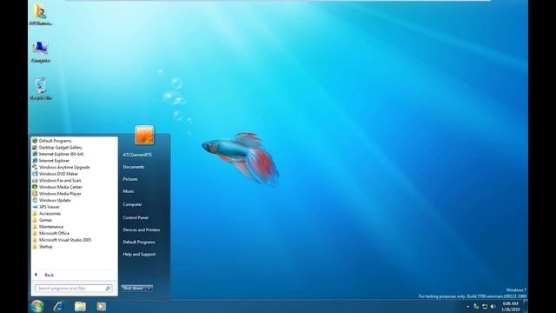The width and height of the screenshot is (556, 313).
Task: Launch Windows Media Player from the programs list
Action: 56,194
